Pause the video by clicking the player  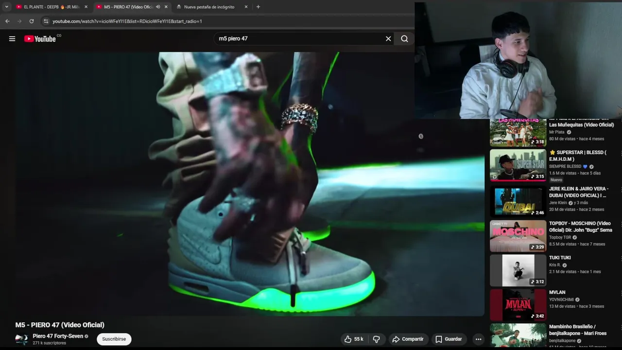(249, 184)
